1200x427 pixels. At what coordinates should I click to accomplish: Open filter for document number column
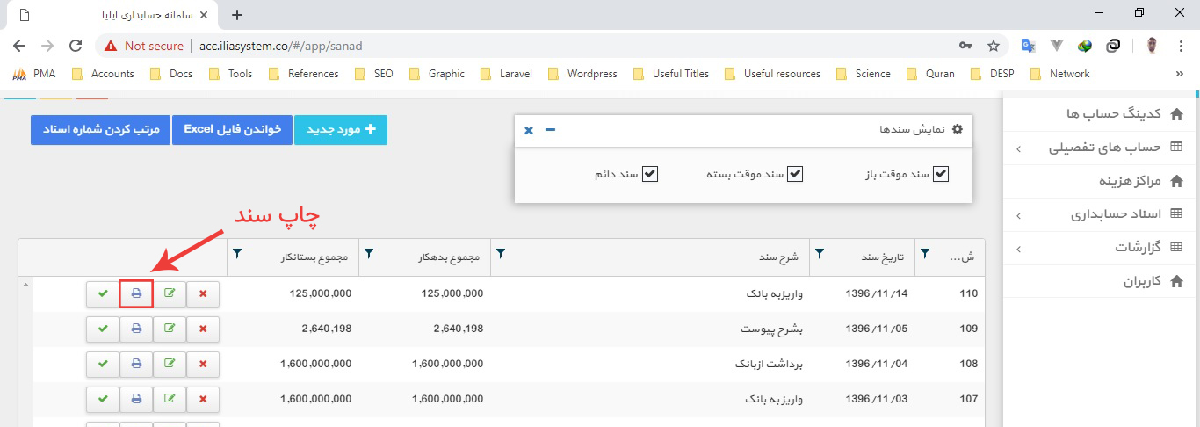tap(924, 254)
